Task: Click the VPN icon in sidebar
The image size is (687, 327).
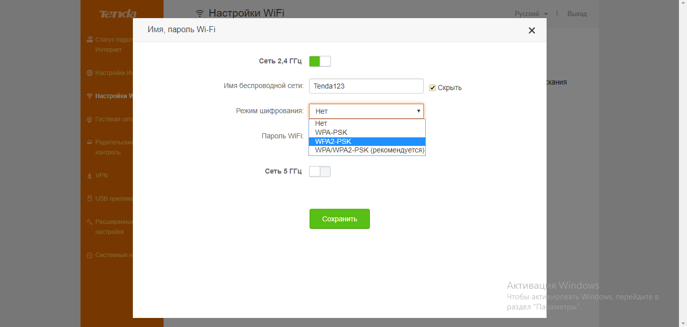Action: point(90,176)
